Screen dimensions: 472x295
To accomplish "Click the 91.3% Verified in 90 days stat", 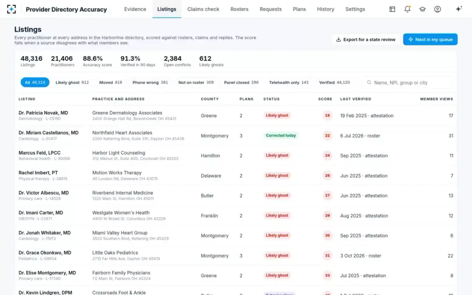I will tap(138, 61).
